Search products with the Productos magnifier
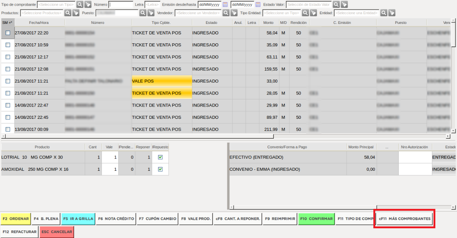This screenshot has width=457, height=238. click(68, 13)
